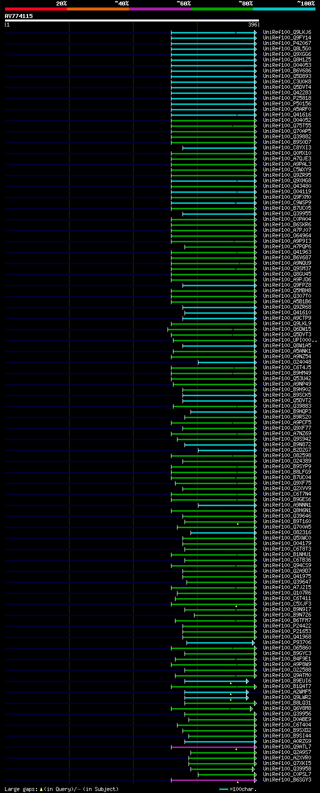Open hit UniRef100_Q8H1Z5

[x=287, y=59]
